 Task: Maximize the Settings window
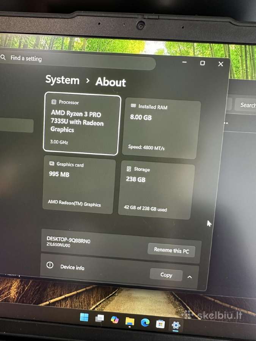(203, 63)
